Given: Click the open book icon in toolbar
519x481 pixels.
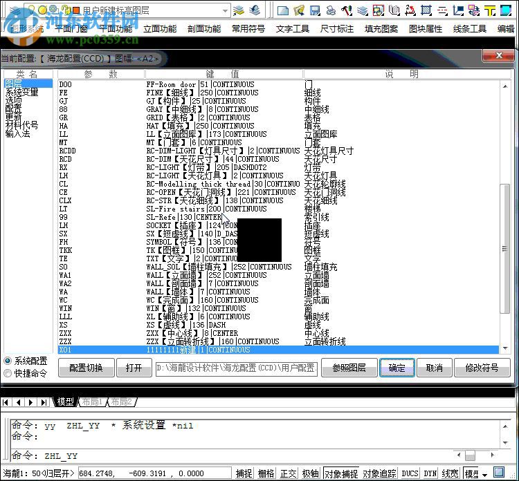Looking at the screenshot, I should [394, 10].
